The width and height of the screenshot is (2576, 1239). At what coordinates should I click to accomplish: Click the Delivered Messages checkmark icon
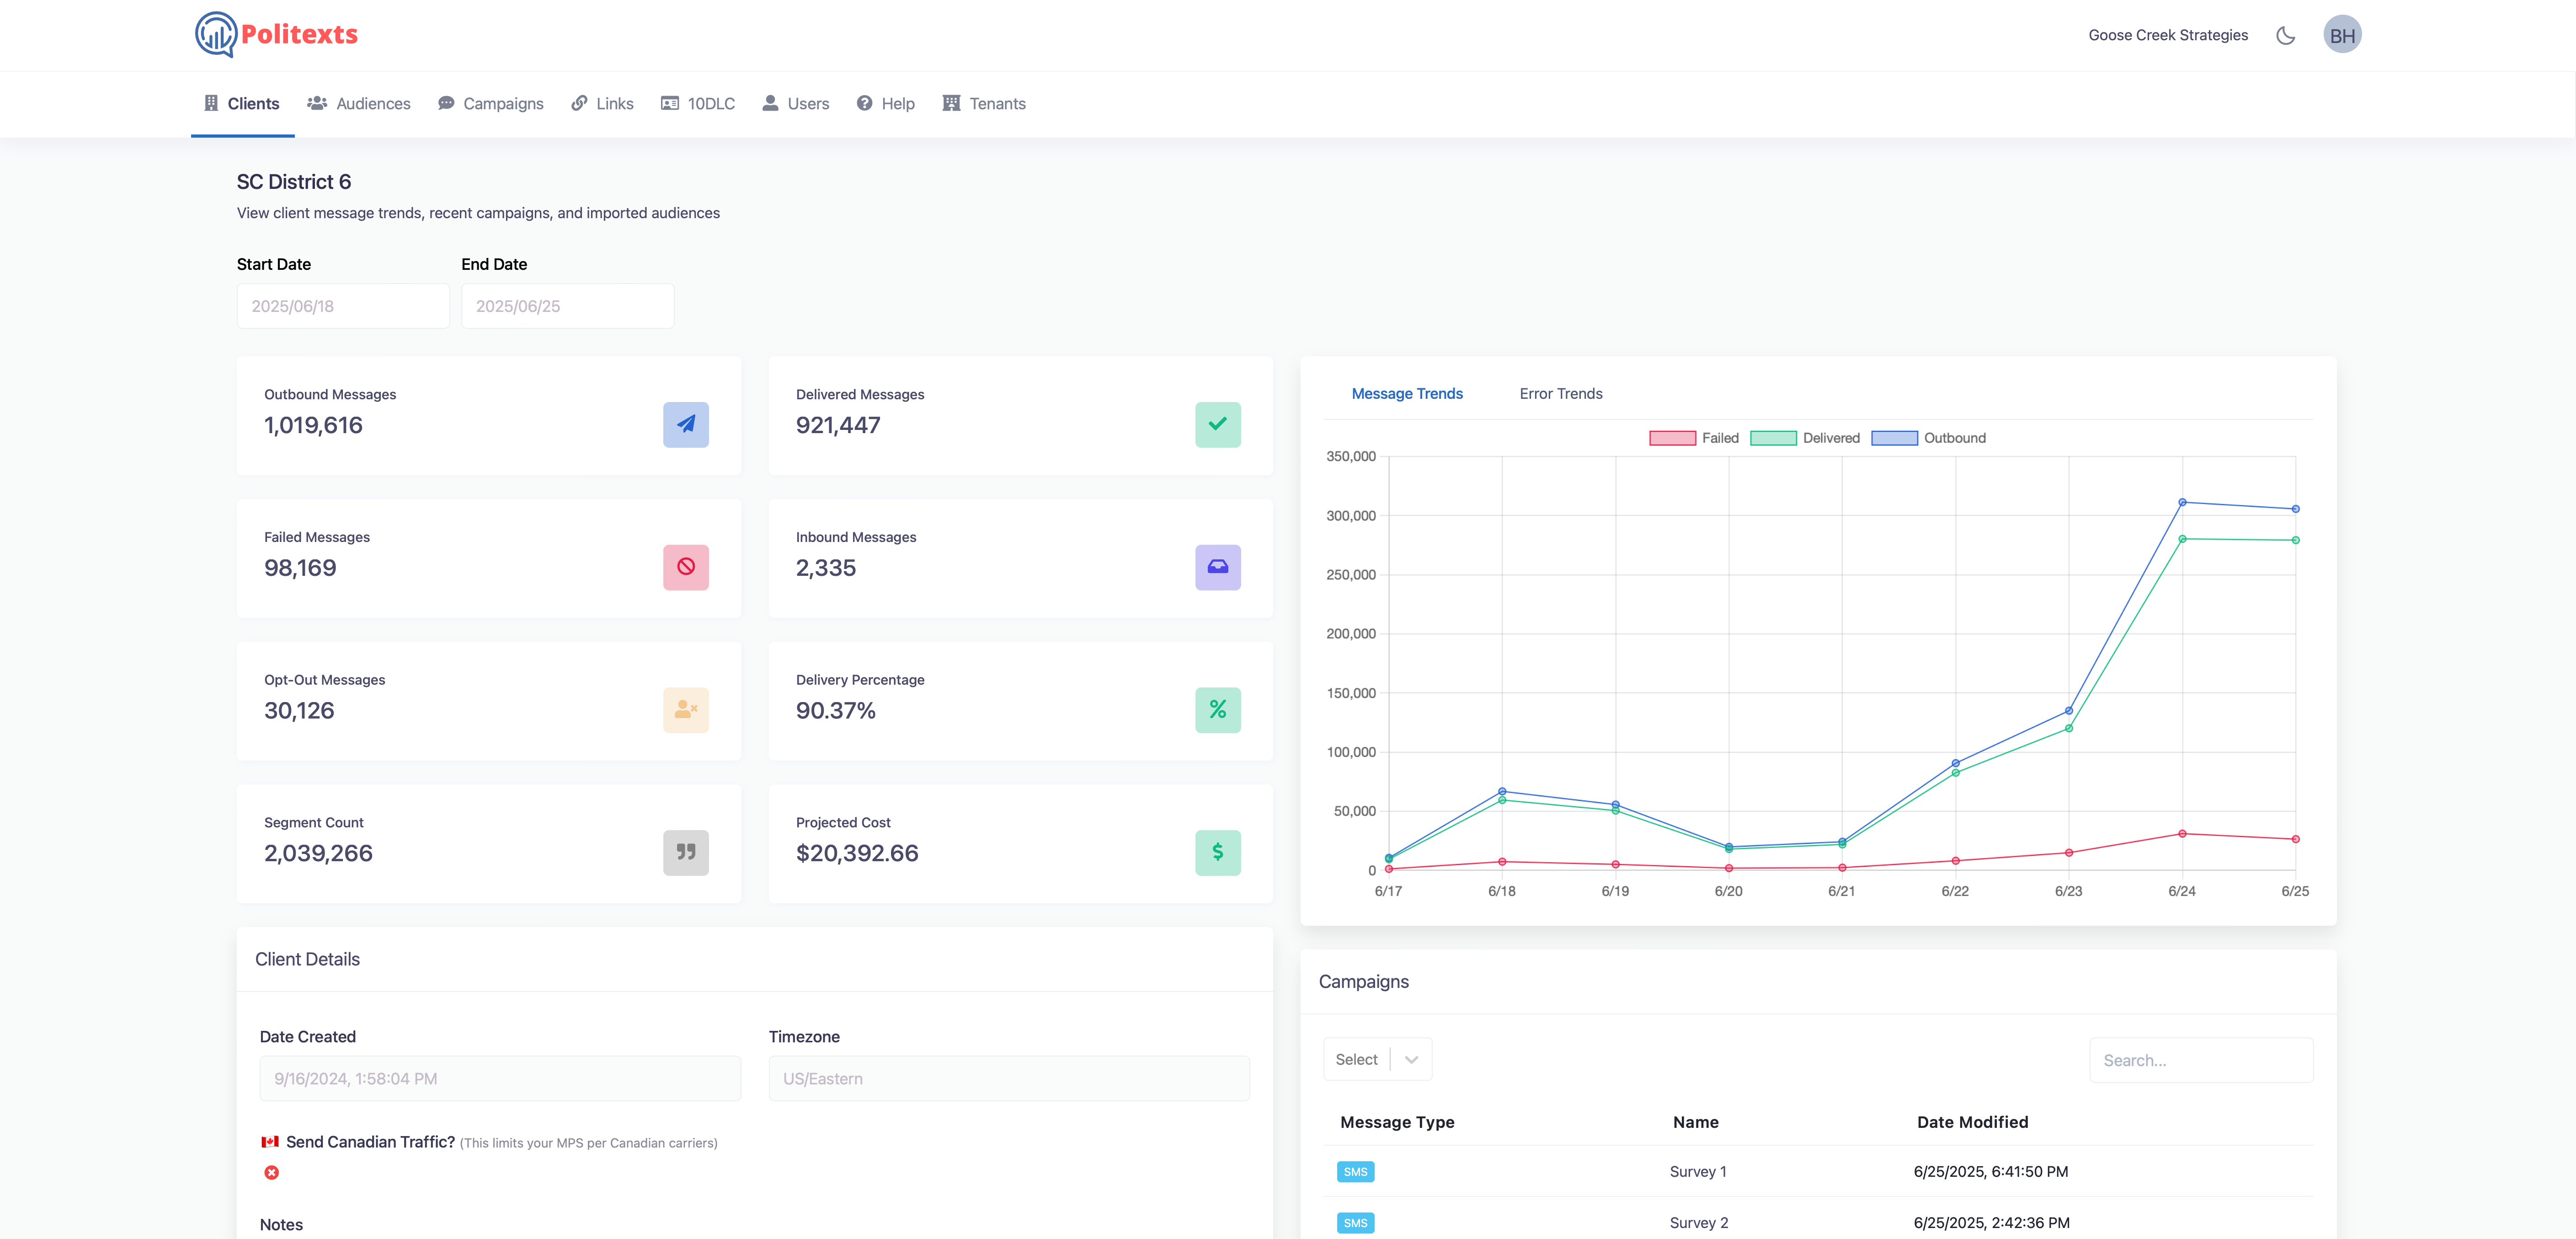[x=1217, y=424]
